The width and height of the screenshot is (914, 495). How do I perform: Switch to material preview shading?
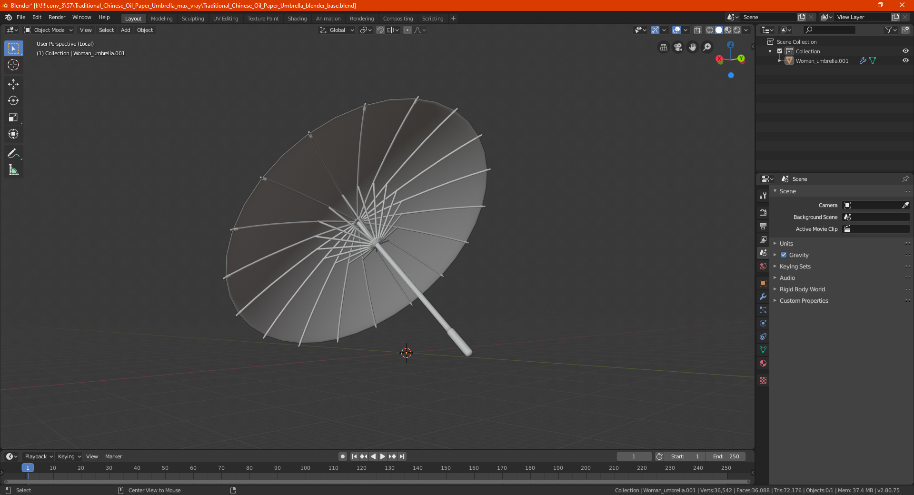click(x=728, y=30)
